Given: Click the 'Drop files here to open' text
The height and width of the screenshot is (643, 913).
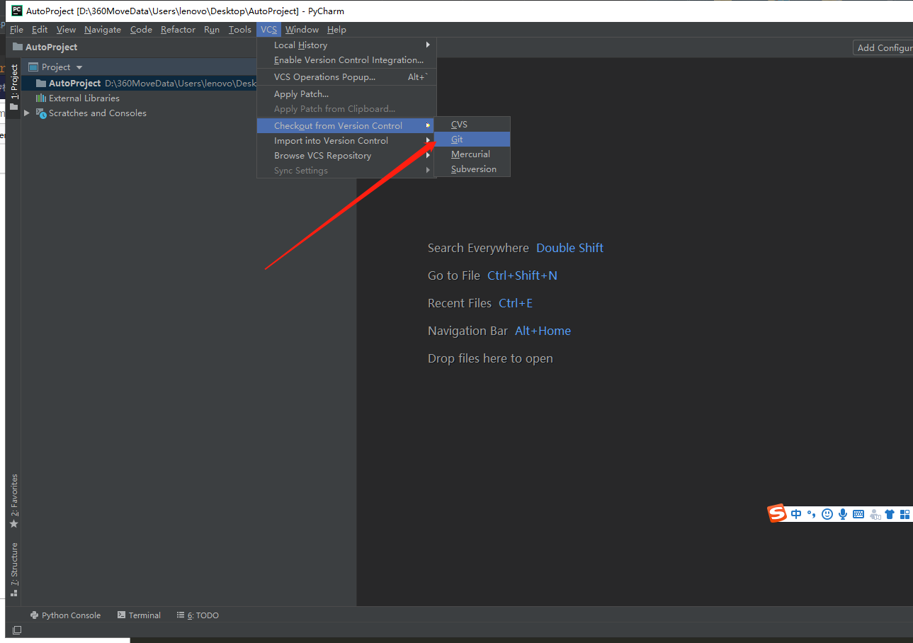Looking at the screenshot, I should tap(490, 358).
